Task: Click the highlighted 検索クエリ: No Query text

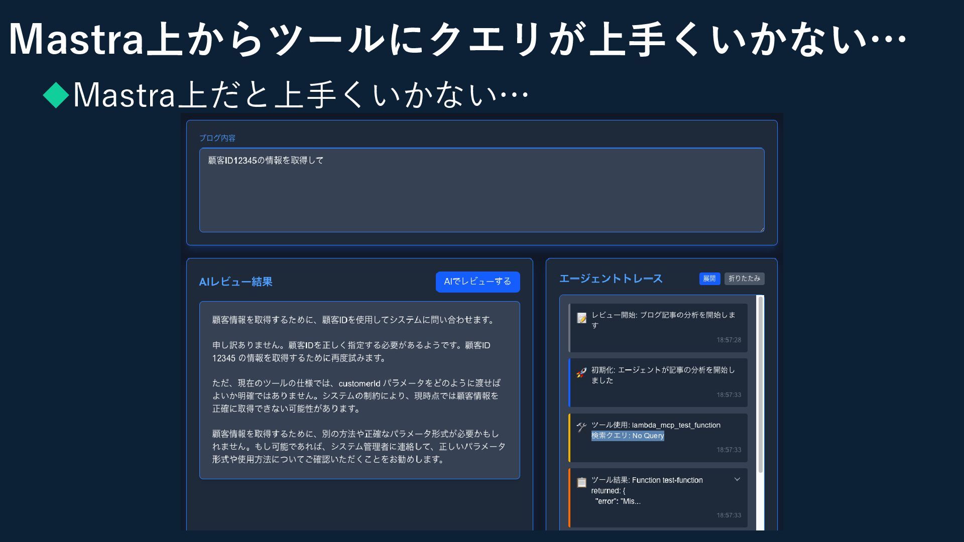Action: click(x=628, y=436)
